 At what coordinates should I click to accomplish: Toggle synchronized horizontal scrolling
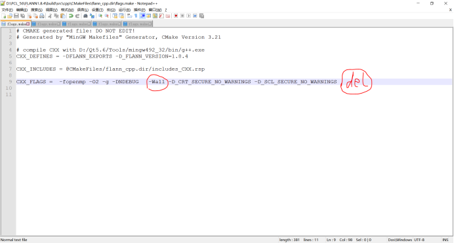[x=121, y=16]
